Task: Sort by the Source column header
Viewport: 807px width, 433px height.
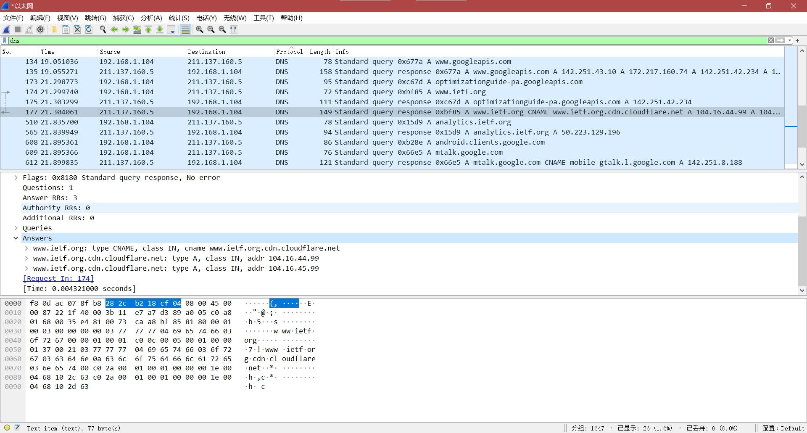Action: click(x=141, y=52)
